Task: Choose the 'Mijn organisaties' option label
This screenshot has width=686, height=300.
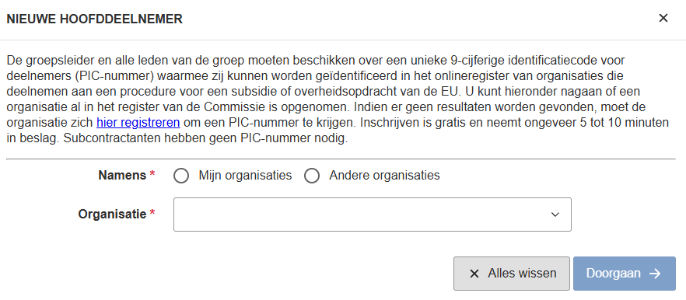Action: click(x=245, y=176)
